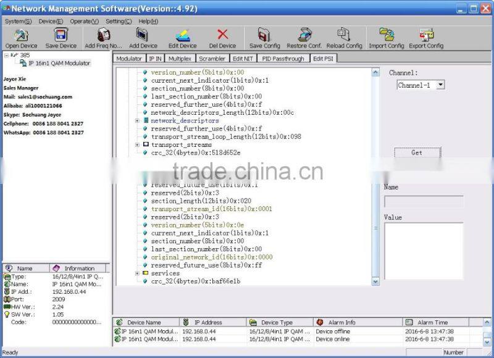Open the Operate menu

click(x=84, y=21)
